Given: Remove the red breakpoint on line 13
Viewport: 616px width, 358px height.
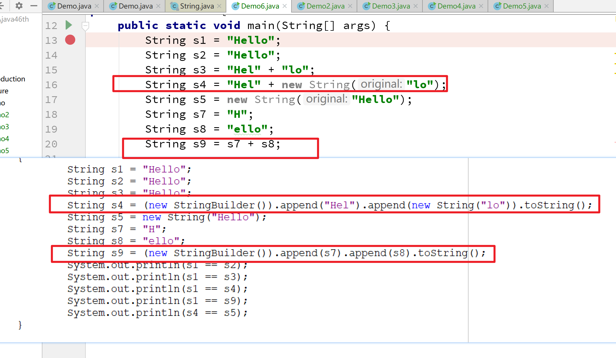Looking at the screenshot, I should pyautogui.click(x=70, y=40).
